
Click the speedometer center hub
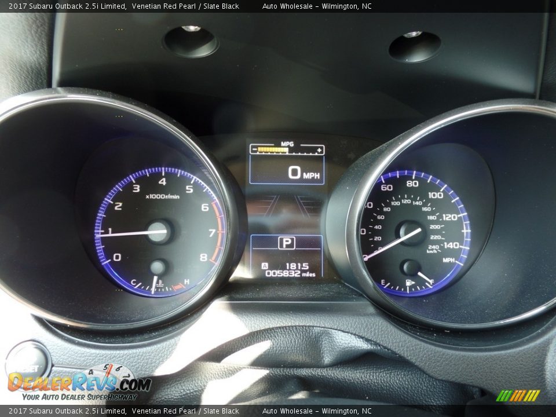tap(411, 233)
